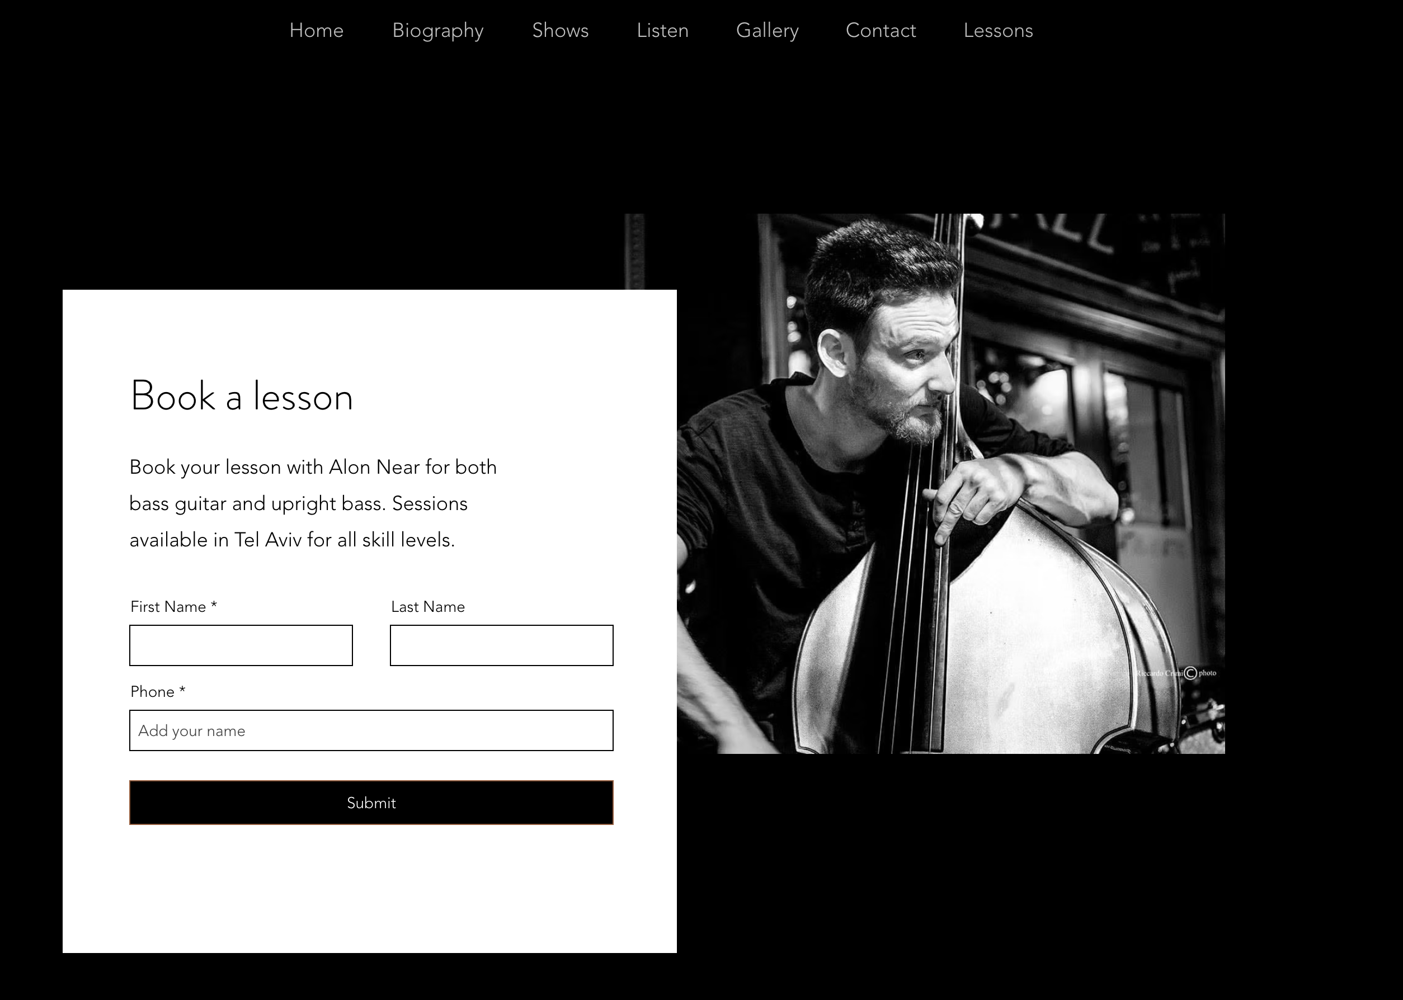The width and height of the screenshot is (1403, 1000).
Task: Submit the lesson booking form
Action: 371,803
